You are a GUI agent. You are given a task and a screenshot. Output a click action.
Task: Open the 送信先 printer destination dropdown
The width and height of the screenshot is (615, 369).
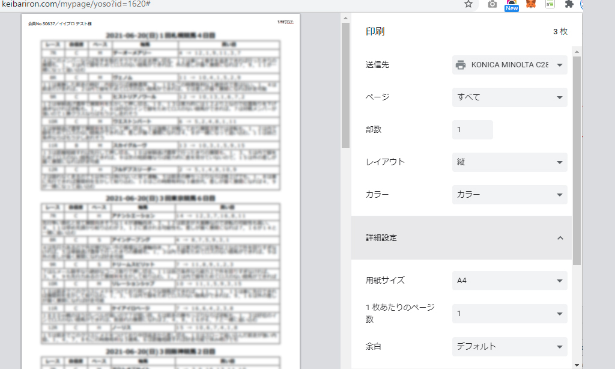[509, 65]
